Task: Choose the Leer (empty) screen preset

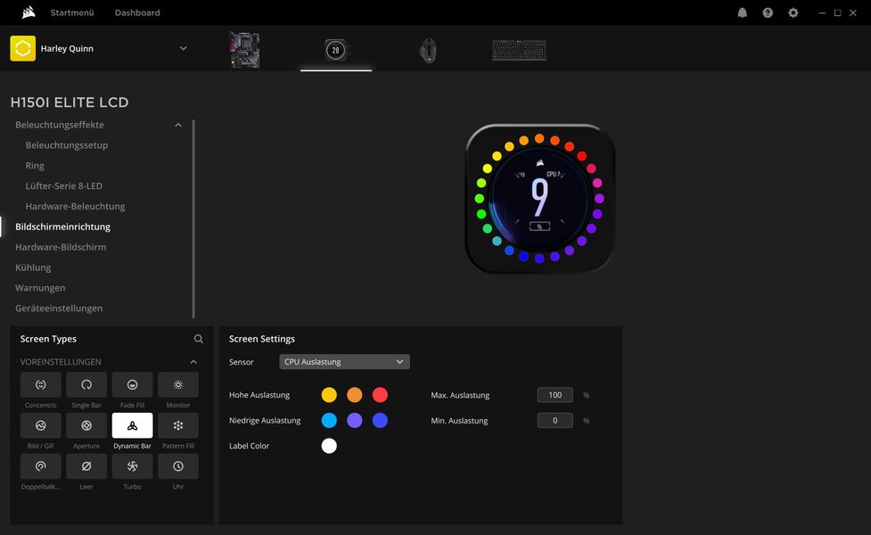Action: pos(86,466)
